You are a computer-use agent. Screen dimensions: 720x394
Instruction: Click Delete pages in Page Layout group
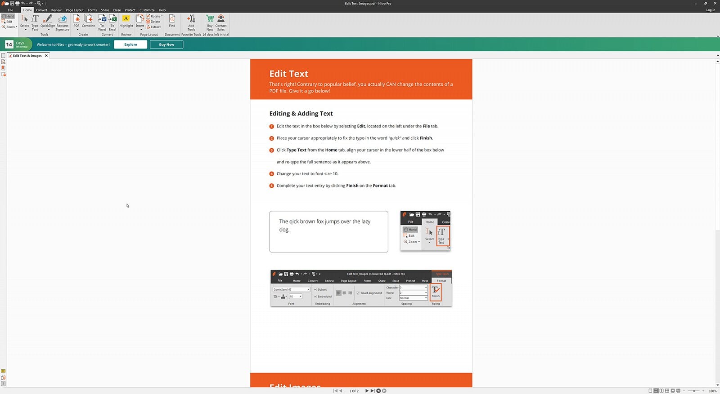coord(153,22)
